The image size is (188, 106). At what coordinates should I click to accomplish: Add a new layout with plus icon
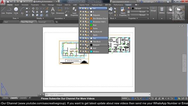coord(30,98)
